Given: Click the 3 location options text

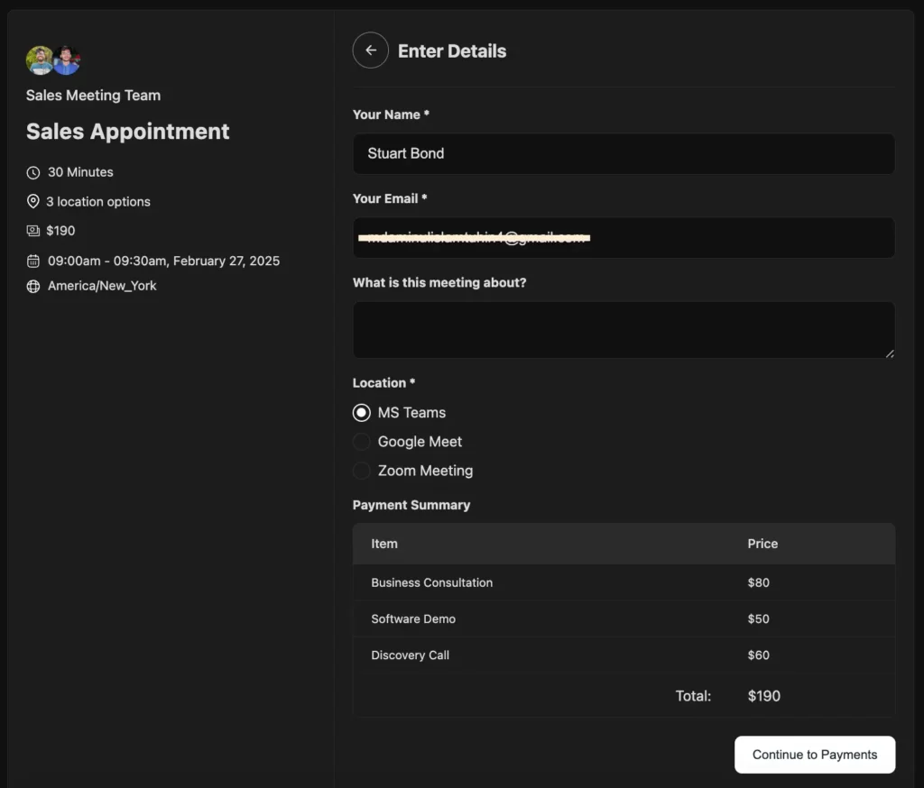Looking at the screenshot, I should [98, 202].
